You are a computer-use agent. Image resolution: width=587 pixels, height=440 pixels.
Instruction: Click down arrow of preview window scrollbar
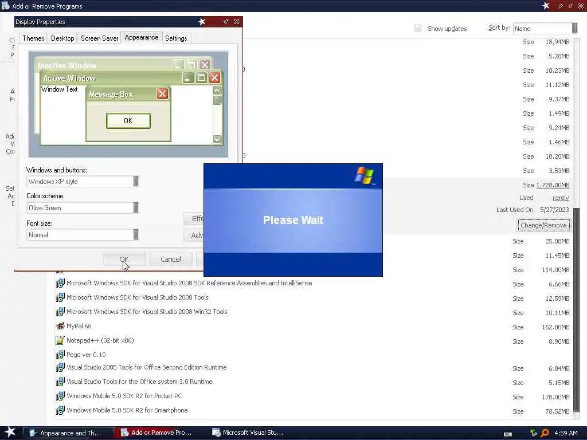point(217,139)
